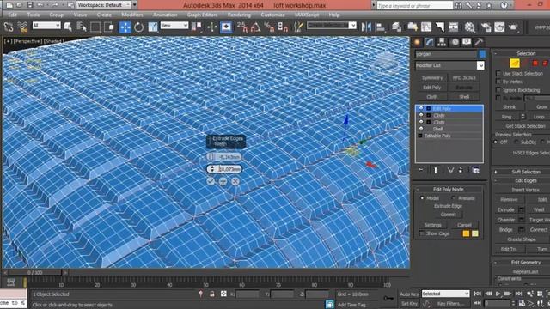550x309 pixels.
Task: Activate the Select and Rotate tool
Action: tap(139, 27)
